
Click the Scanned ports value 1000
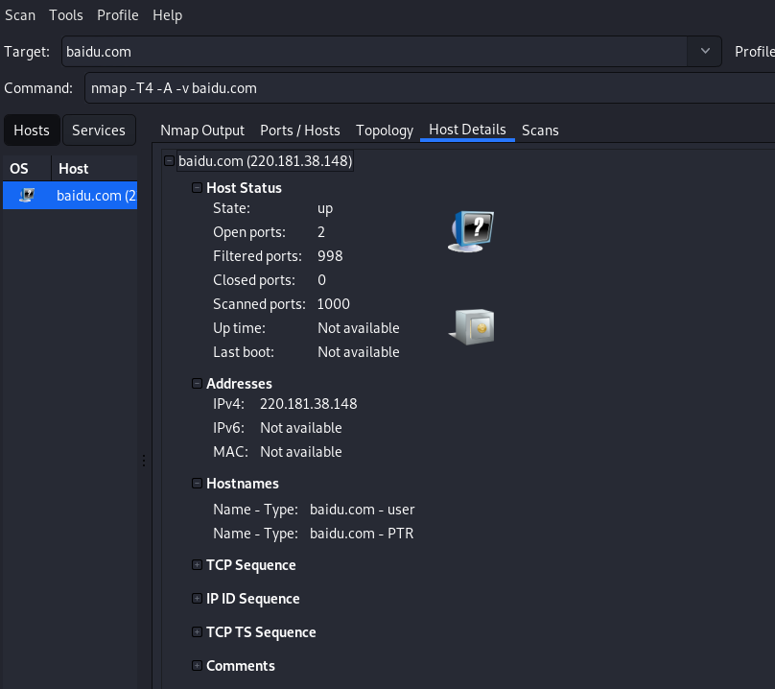click(x=334, y=304)
